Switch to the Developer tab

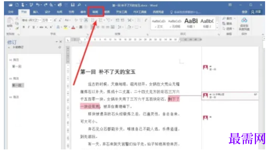pos(121,12)
